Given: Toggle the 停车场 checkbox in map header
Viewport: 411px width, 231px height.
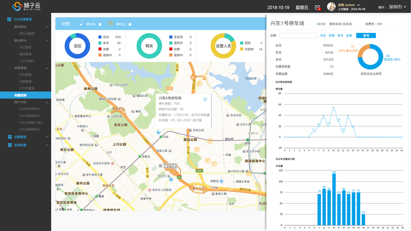Looking at the screenshot, I should pos(100,24).
